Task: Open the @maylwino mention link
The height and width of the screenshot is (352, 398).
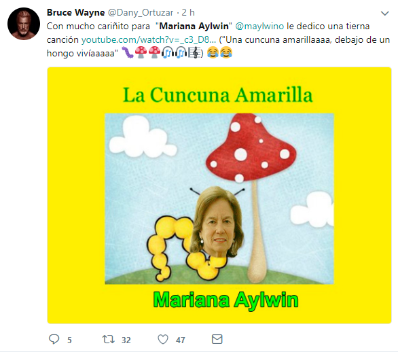Action: click(x=259, y=26)
